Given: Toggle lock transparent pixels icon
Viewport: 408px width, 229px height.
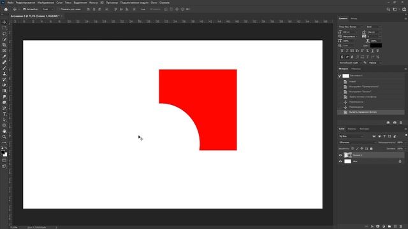Looking at the screenshot, I should click(x=353, y=148).
